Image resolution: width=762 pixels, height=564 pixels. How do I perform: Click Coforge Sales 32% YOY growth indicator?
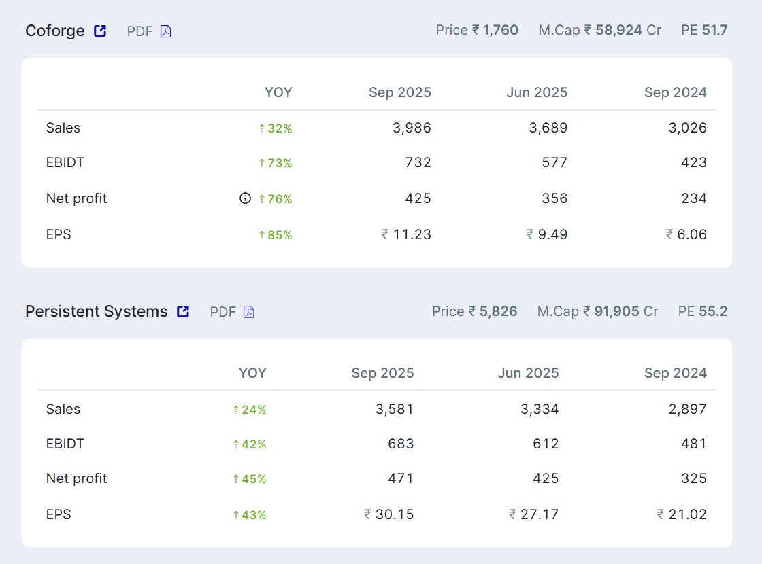click(276, 128)
